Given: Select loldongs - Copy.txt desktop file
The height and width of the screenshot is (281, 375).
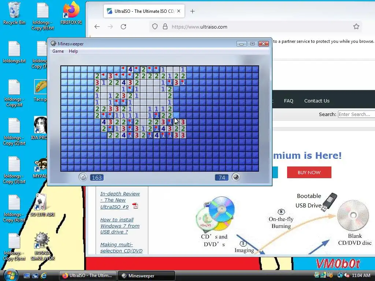Looking at the screenshot, I should 14,93.
